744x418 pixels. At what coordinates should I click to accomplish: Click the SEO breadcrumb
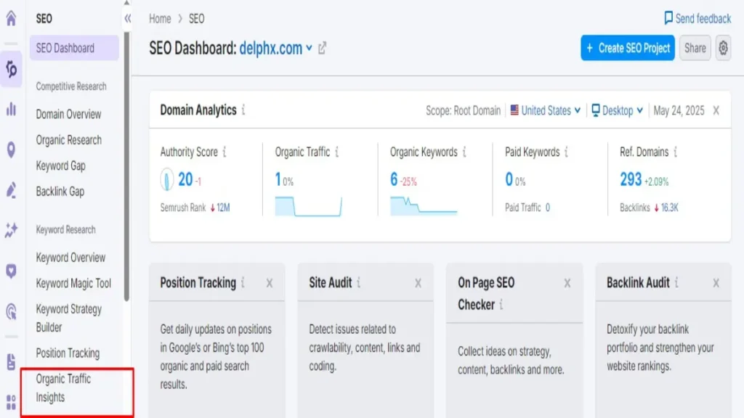pos(196,18)
